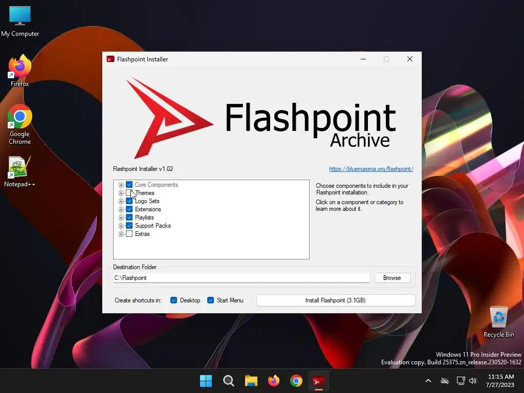Click the Flashpoint icon in the title bar
The width and height of the screenshot is (524, 393).
[x=111, y=59]
